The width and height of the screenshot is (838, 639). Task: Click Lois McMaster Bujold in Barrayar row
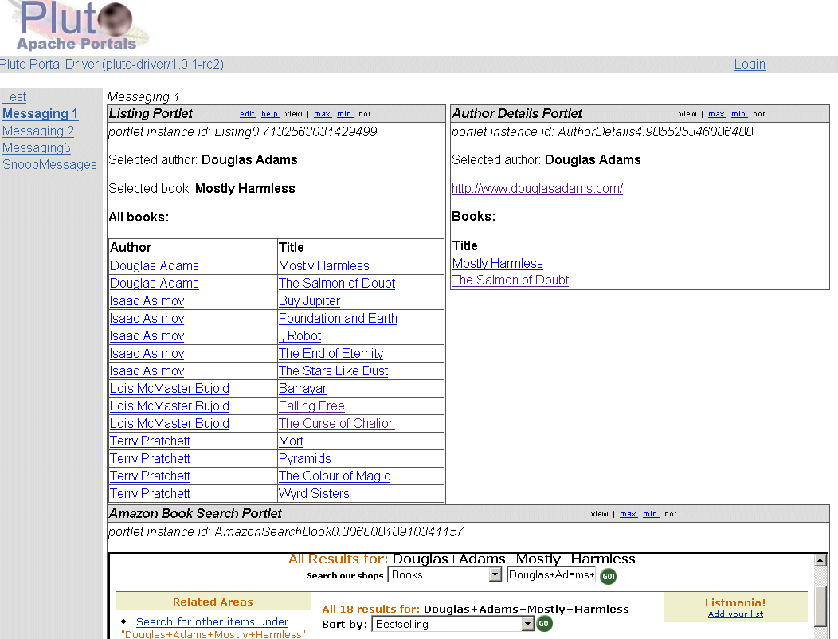170,388
